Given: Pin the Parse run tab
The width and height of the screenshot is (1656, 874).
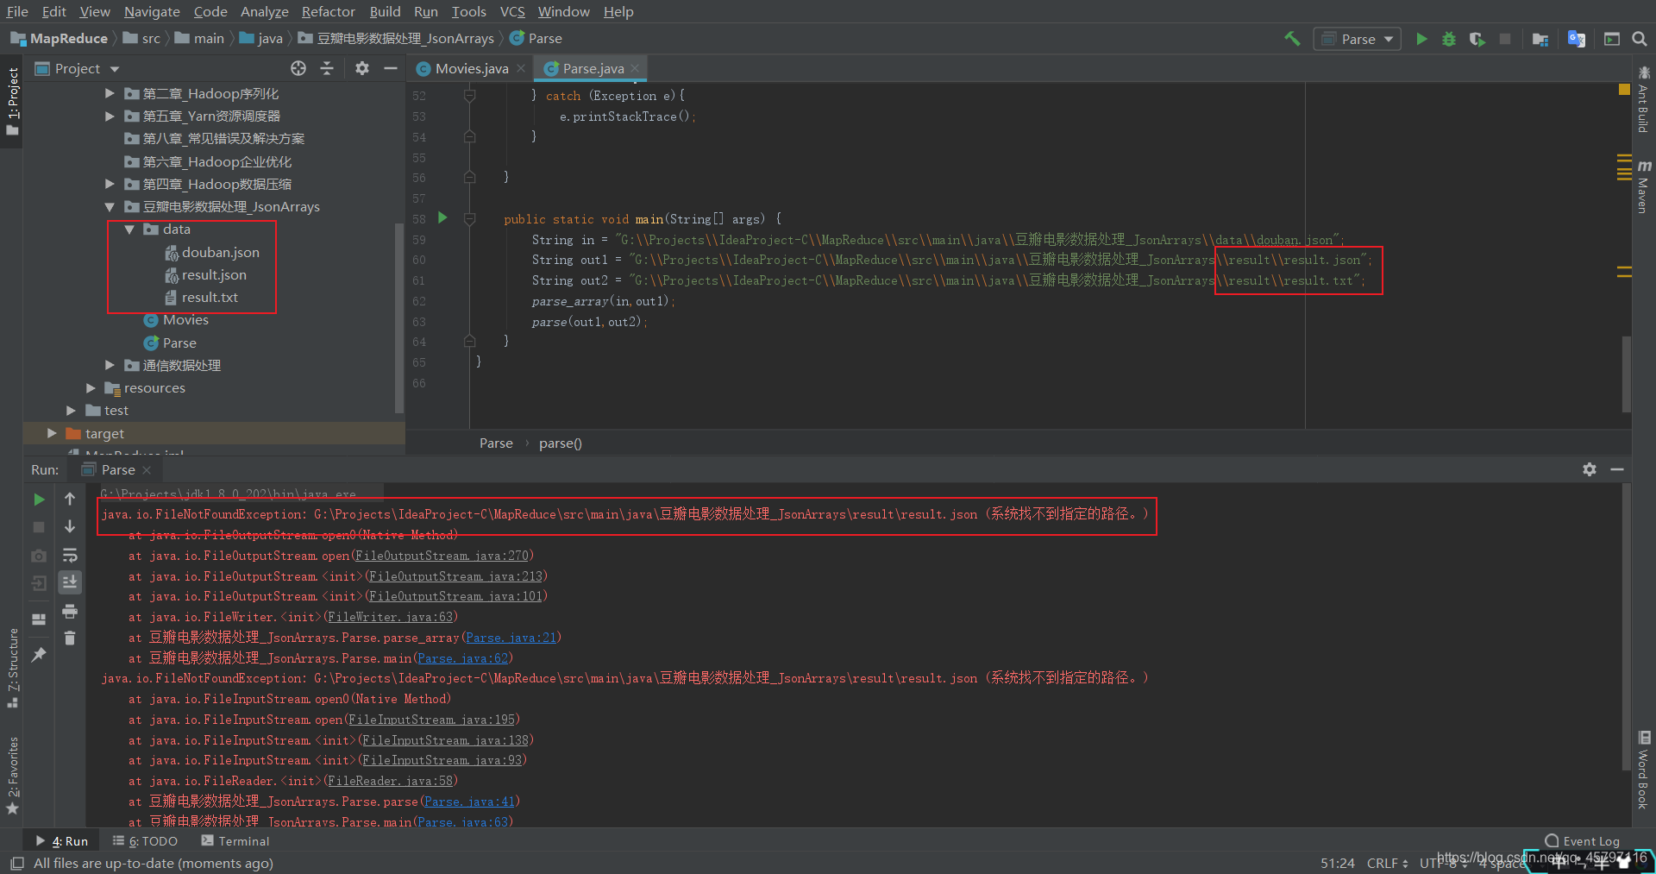Looking at the screenshot, I should (38, 655).
